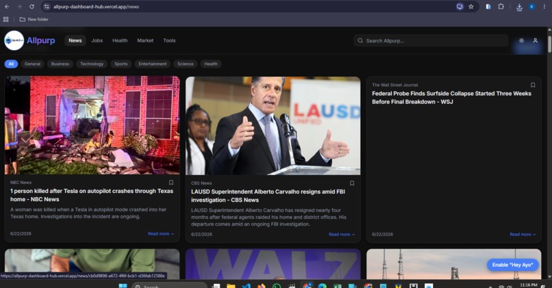Image resolution: width=552 pixels, height=288 pixels.
Task: Bookmark this page with the star icon
Action: [471, 7]
